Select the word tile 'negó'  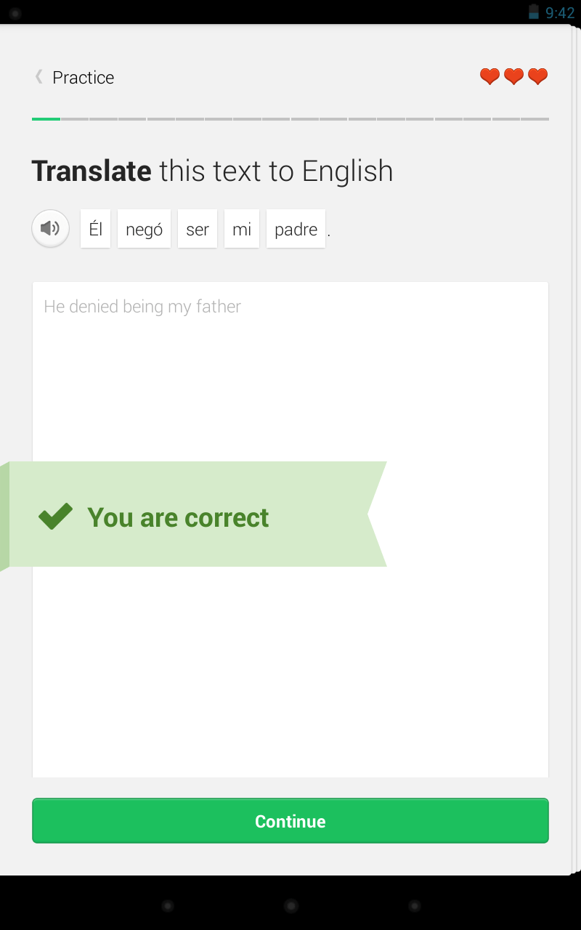click(144, 229)
